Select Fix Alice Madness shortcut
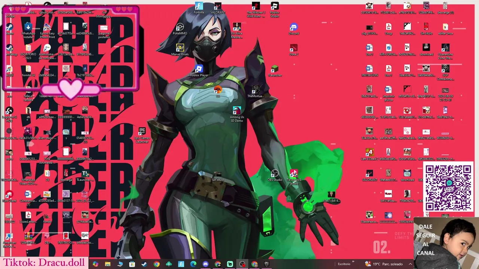 [237, 31]
